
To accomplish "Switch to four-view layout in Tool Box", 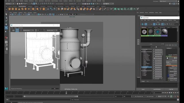I will tap(6, 45).
